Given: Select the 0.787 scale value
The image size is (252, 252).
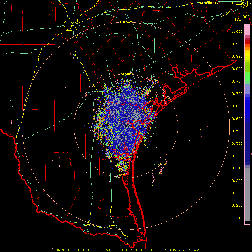Looking at the screenshot, I should pos(237,81).
